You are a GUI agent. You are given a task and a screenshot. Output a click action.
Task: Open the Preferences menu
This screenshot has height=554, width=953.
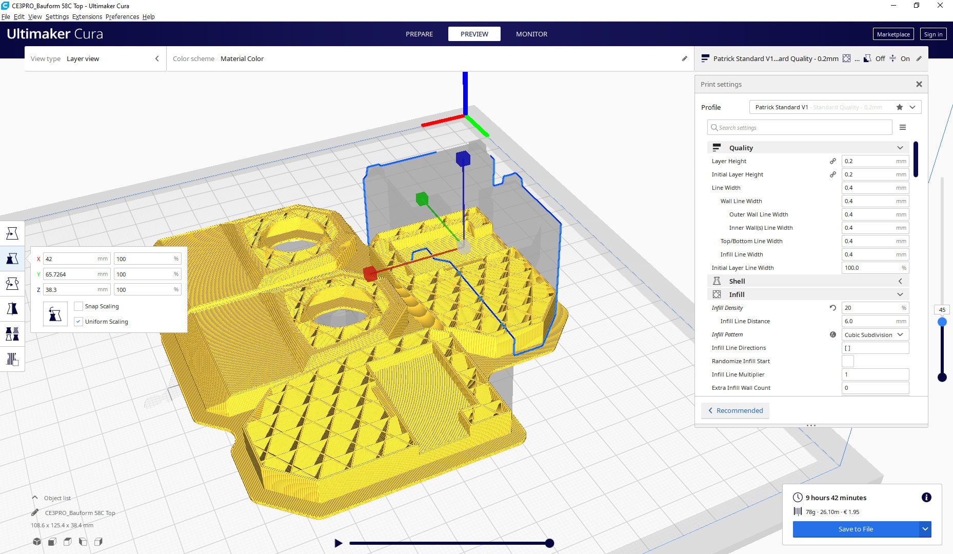point(122,16)
